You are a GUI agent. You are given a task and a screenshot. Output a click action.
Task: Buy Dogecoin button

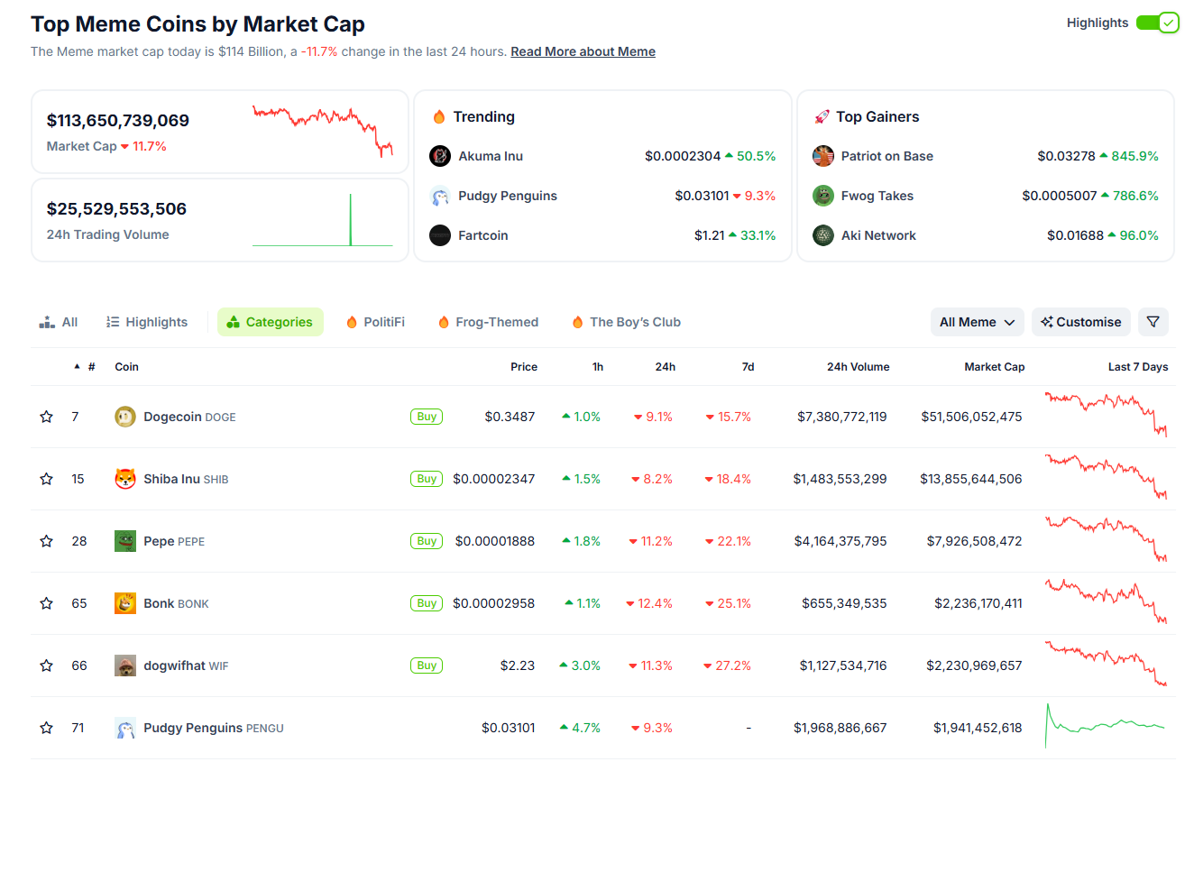[427, 417]
